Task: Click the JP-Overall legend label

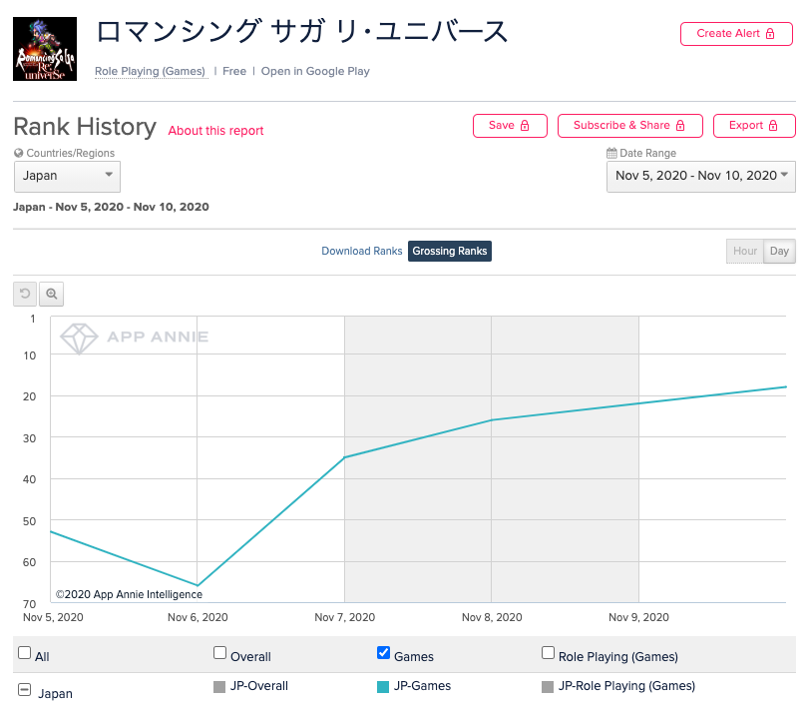Action: (258, 686)
